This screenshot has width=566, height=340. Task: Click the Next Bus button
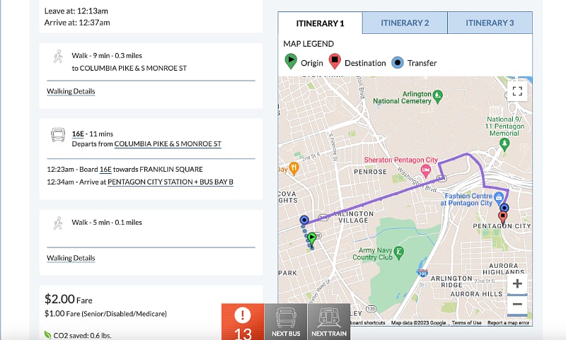pyautogui.click(x=286, y=322)
